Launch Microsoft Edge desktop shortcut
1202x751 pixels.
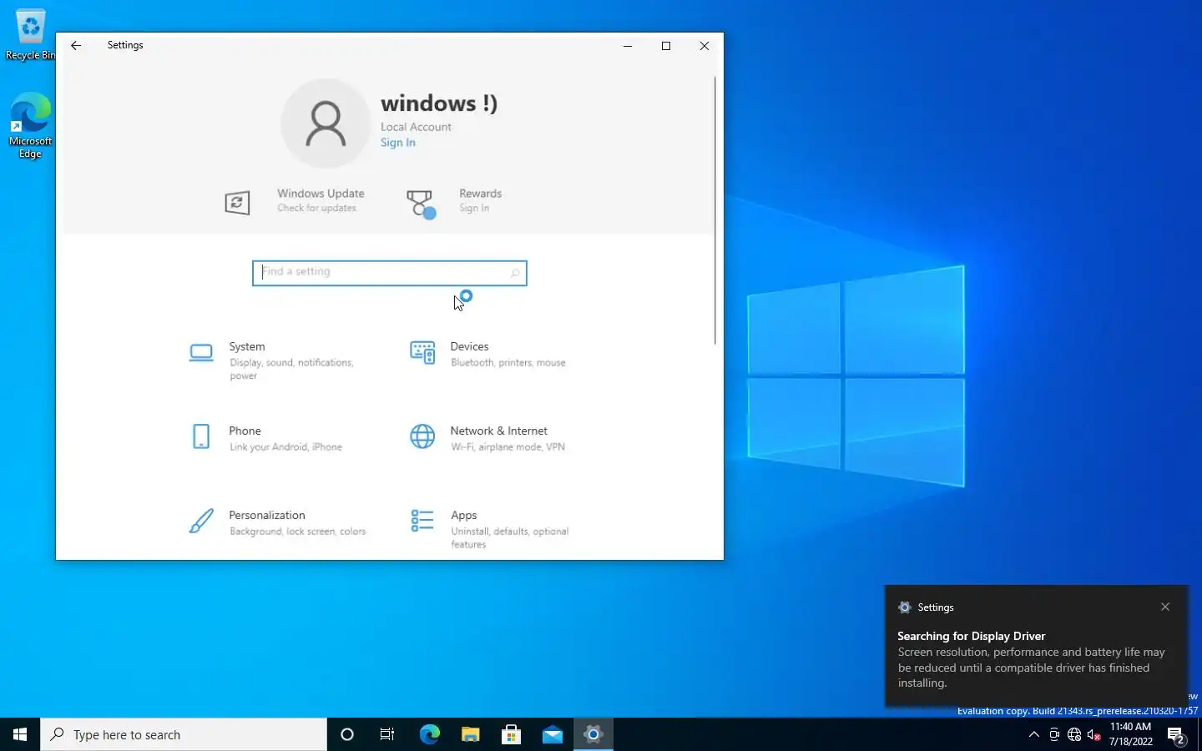30,125
